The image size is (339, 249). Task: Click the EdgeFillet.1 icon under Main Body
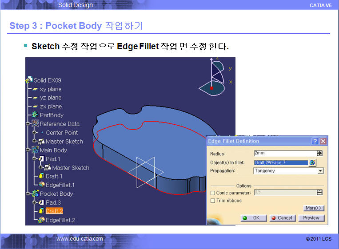click(42, 185)
